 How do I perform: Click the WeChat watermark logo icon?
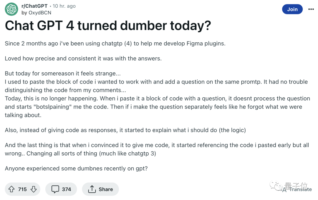pyautogui.click(x=276, y=185)
